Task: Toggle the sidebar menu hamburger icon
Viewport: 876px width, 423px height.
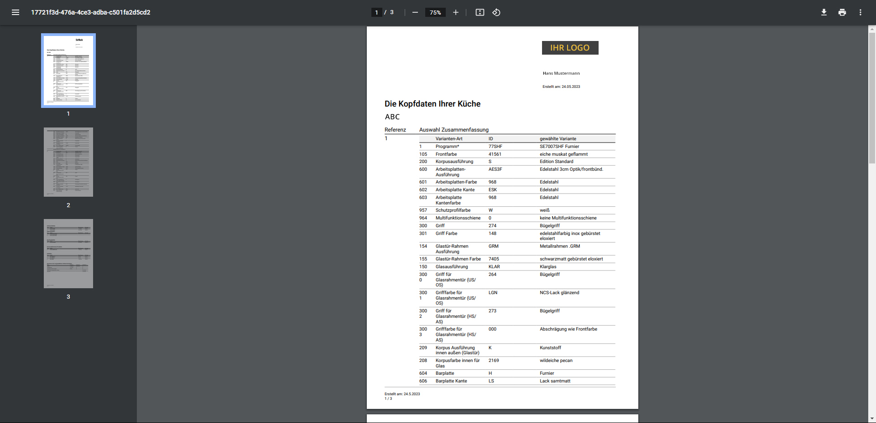Action: [16, 12]
